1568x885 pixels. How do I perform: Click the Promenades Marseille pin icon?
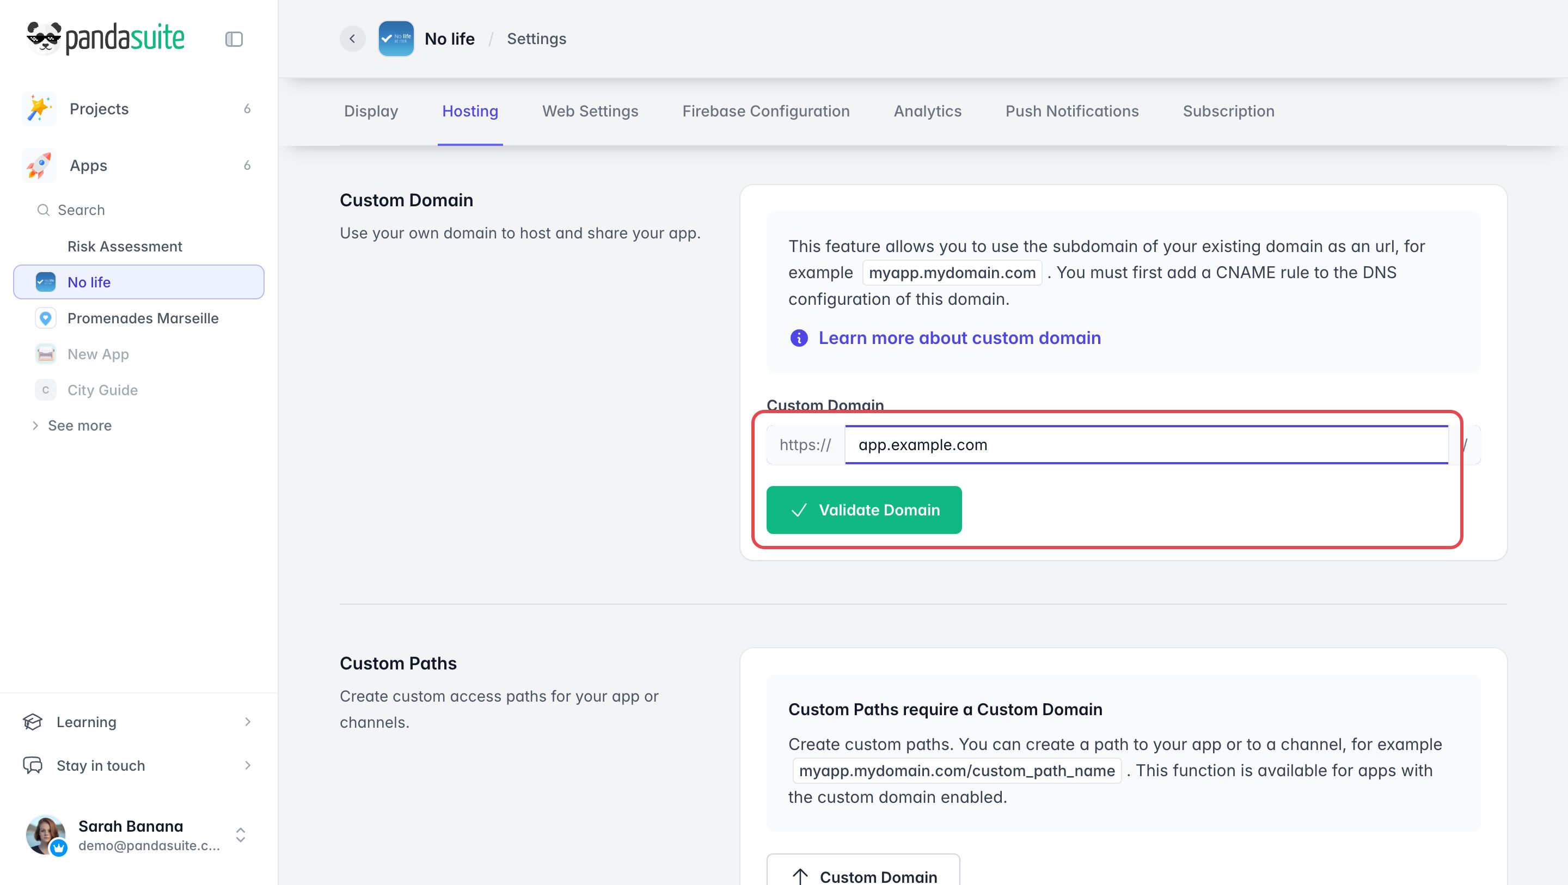(46, 318)
